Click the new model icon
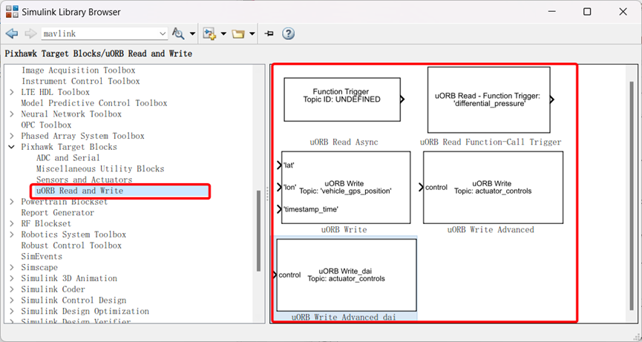The width and height of the screenshot is (642, 342). tap(209, 33)
